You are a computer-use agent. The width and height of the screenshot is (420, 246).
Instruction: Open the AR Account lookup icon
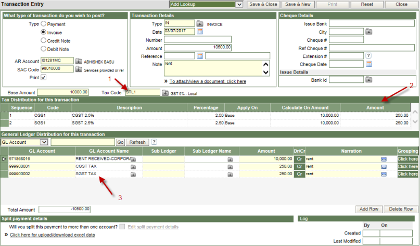[x=79, y=61]
